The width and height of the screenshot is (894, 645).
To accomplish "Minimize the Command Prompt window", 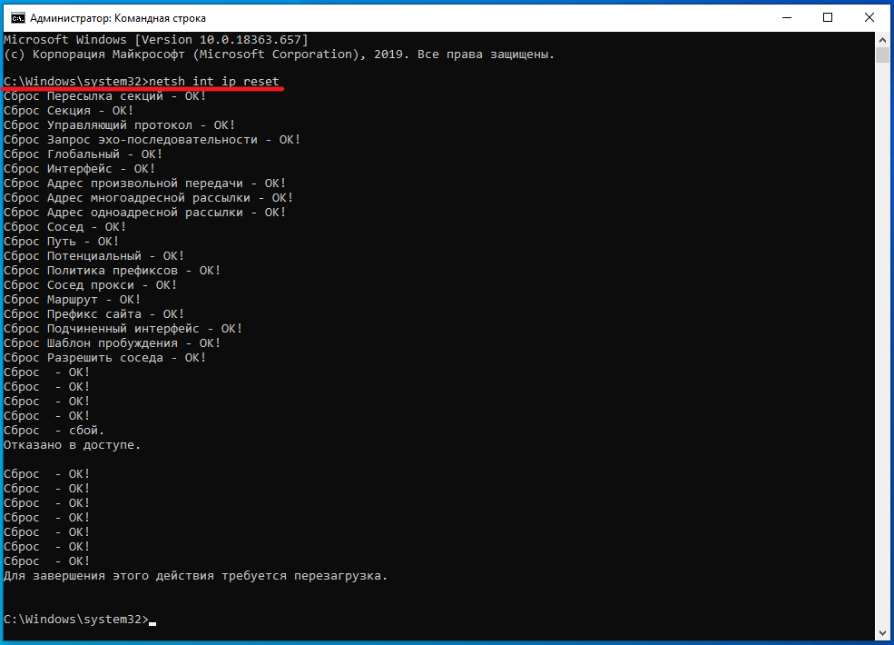I will [x=785, y=17].
